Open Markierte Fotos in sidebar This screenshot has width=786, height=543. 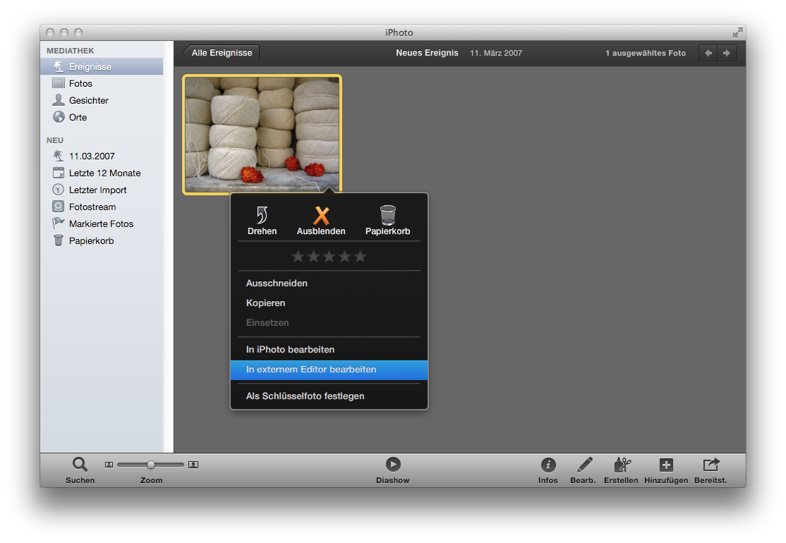pyautogui.click(x=101, y=224)
